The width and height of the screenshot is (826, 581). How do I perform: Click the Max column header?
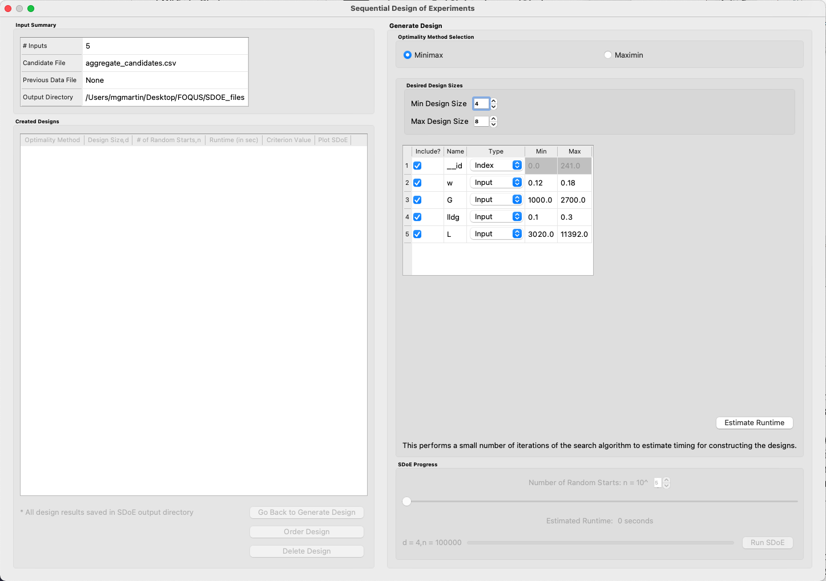(x=574, y=151)
